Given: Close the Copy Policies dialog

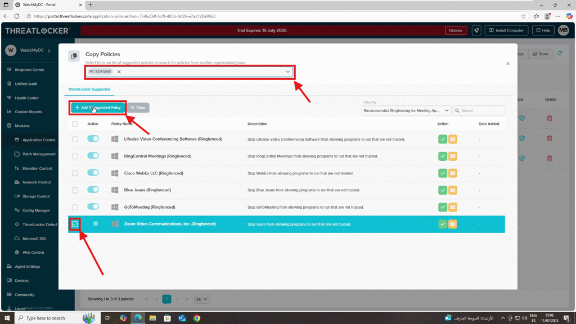Looking at the screenshot, I should pos(508,64).
